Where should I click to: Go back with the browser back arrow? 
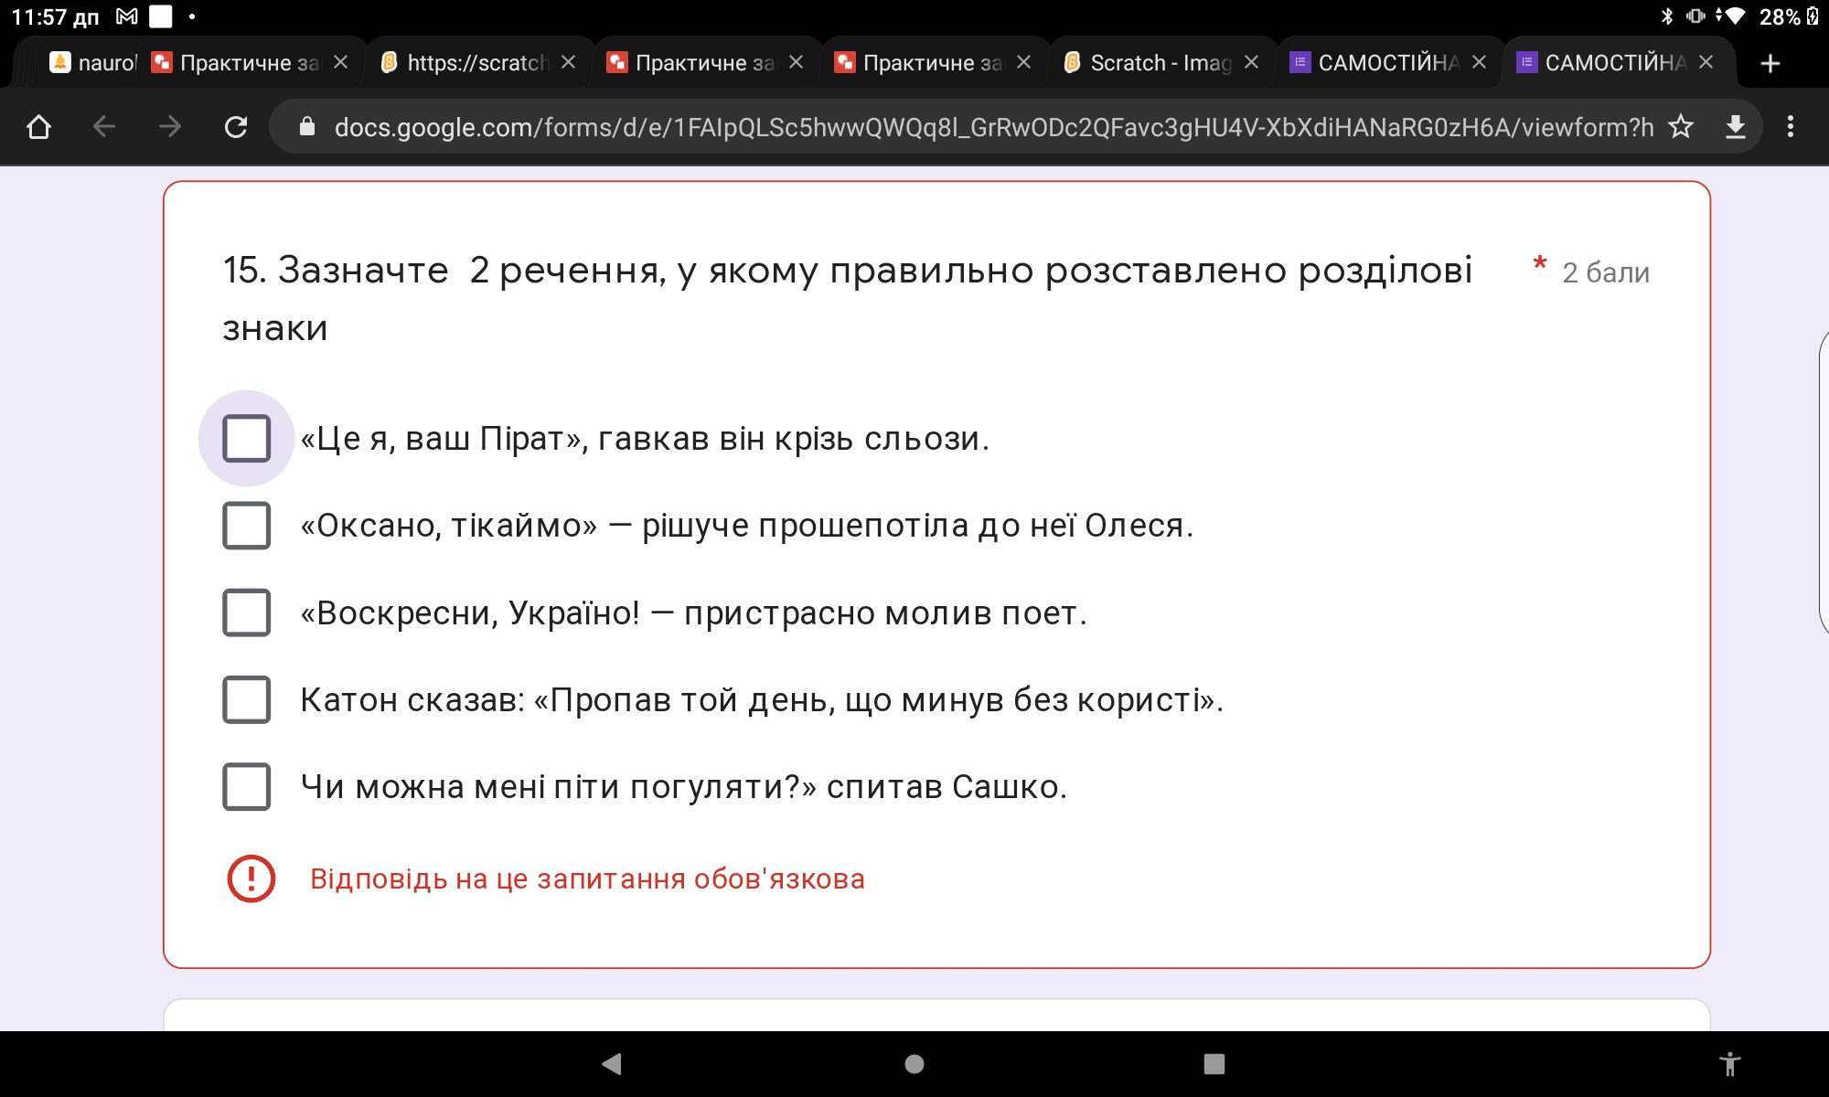[x=104, y=127]
